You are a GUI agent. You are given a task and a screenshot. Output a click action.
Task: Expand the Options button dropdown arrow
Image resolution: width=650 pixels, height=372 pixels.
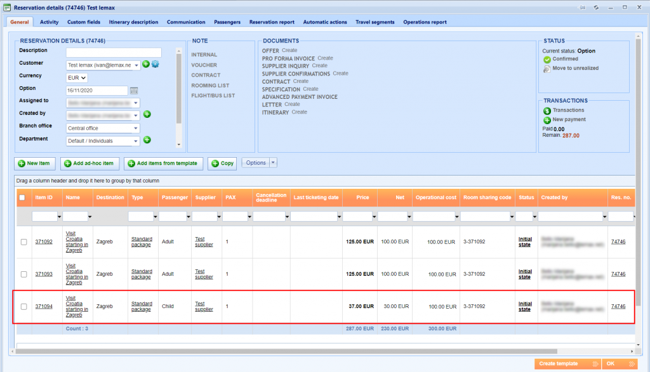tap(273, 163)
